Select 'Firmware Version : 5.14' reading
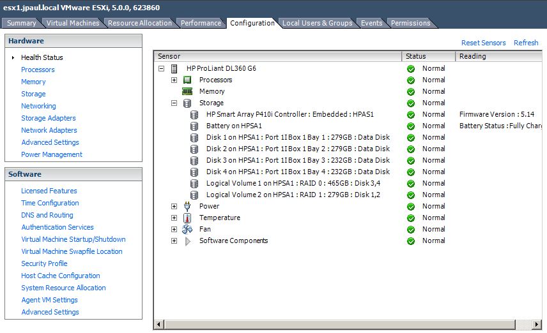 [497, 115]
